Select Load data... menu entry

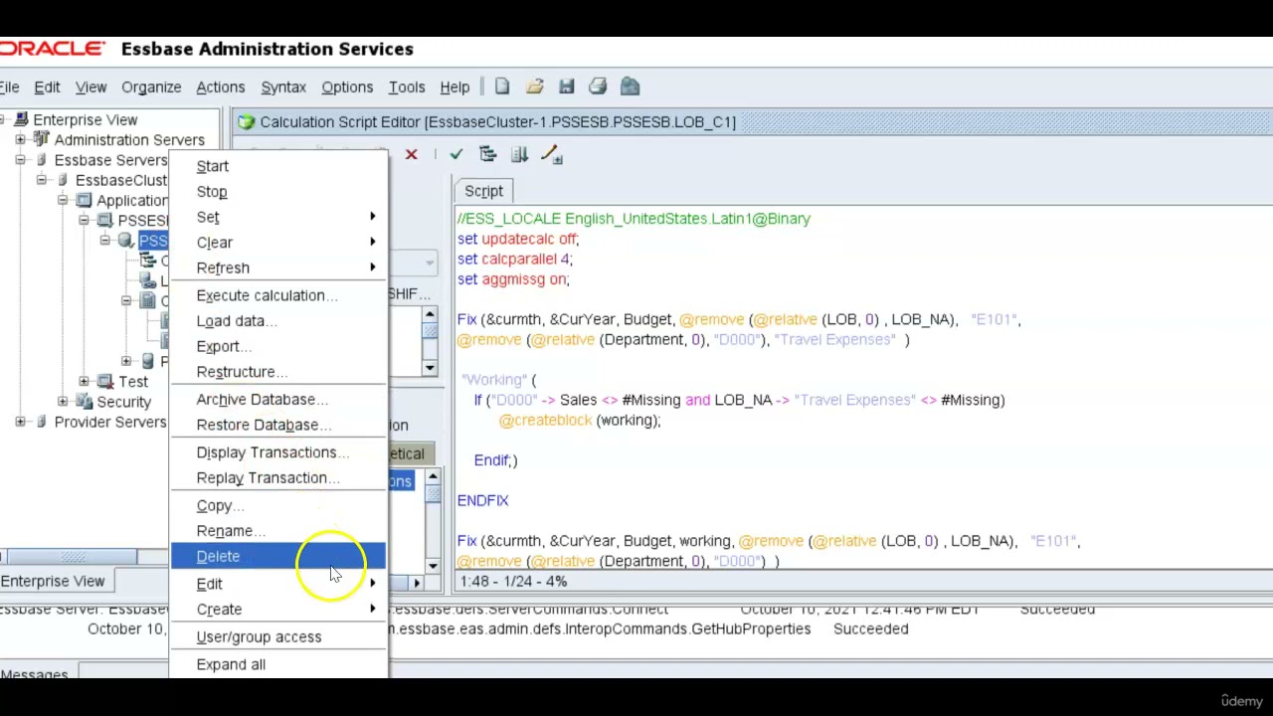tap(277, 321)
